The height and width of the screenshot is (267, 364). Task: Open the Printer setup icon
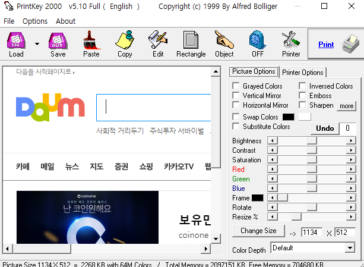291,40
